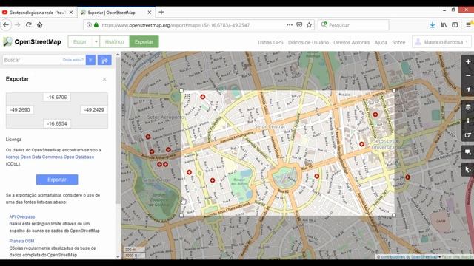Reload the current page
Screen dimensions: 474x266
coord(28,25)
